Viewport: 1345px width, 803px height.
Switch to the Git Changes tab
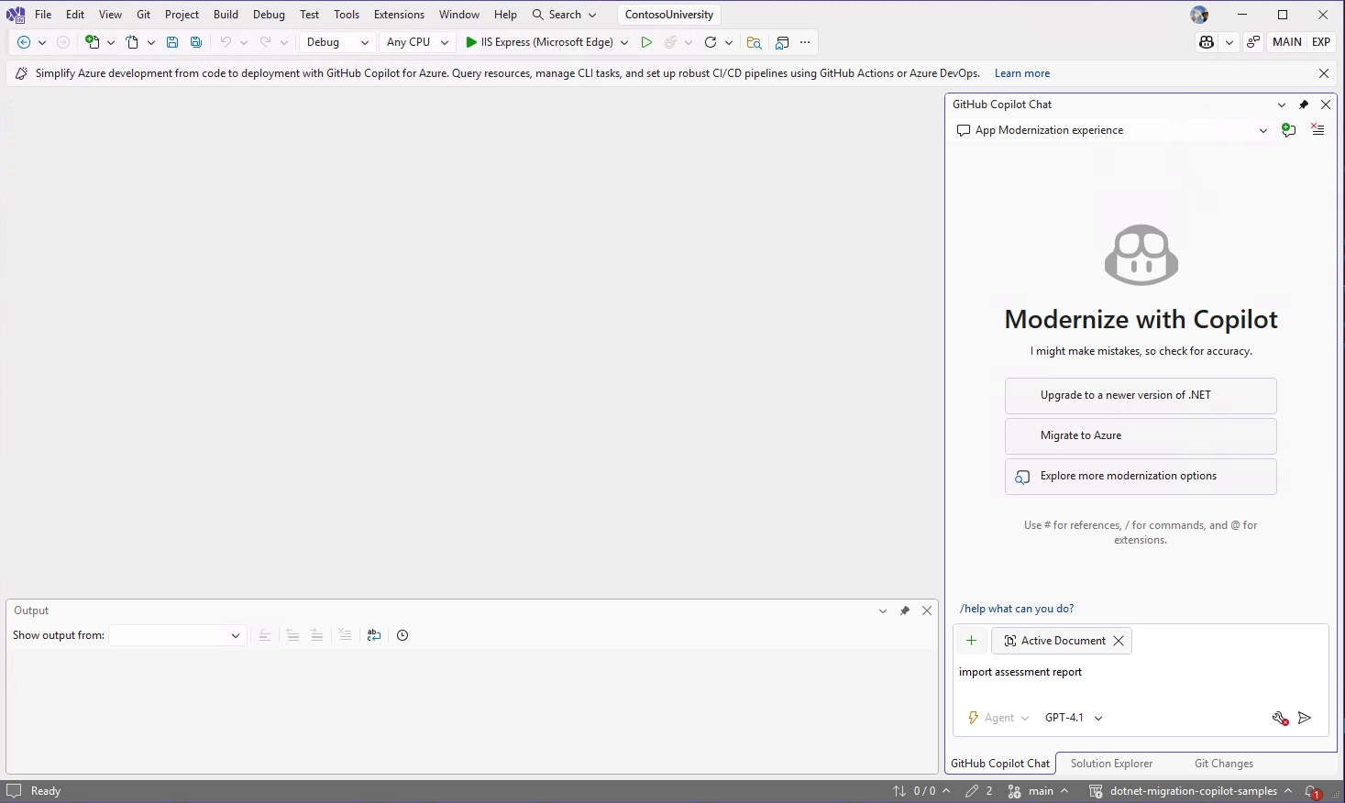click(1224, 764)
